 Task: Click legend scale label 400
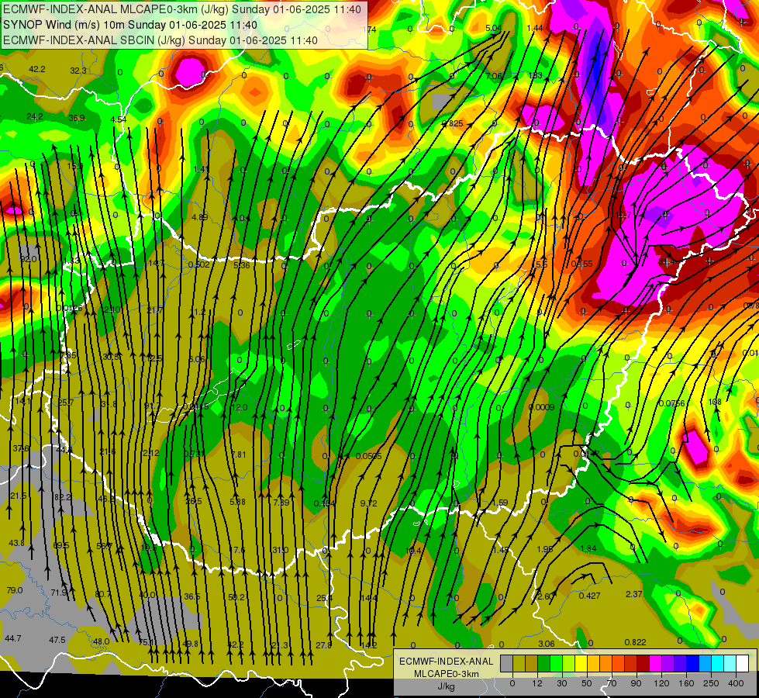coord(736,683)
